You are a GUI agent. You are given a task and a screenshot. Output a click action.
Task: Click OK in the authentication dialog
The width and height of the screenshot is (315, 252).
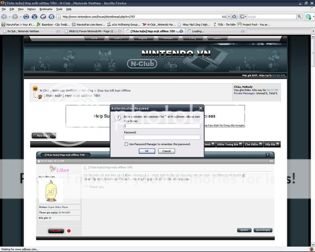147,151
